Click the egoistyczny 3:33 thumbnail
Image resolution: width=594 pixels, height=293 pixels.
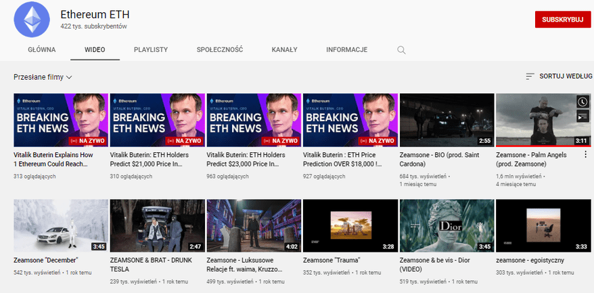(x=543, y=226)
